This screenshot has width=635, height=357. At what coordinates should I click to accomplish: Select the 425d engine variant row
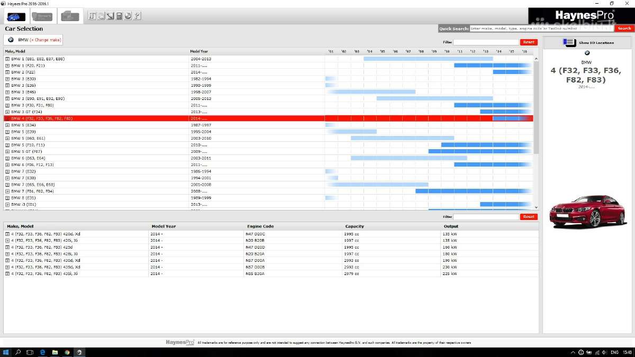(271, 247)
